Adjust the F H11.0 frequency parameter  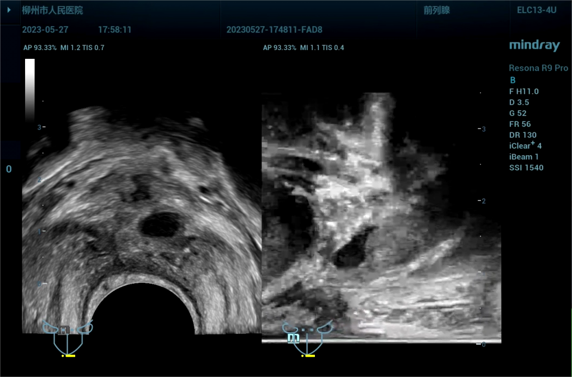pyautogui.click(x=524, y=92)
